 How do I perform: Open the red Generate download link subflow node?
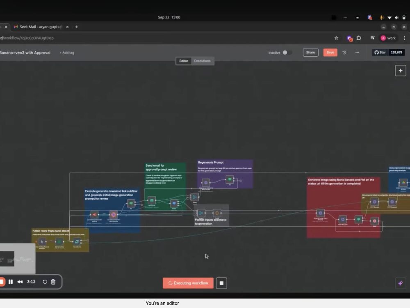click(94, 215)
